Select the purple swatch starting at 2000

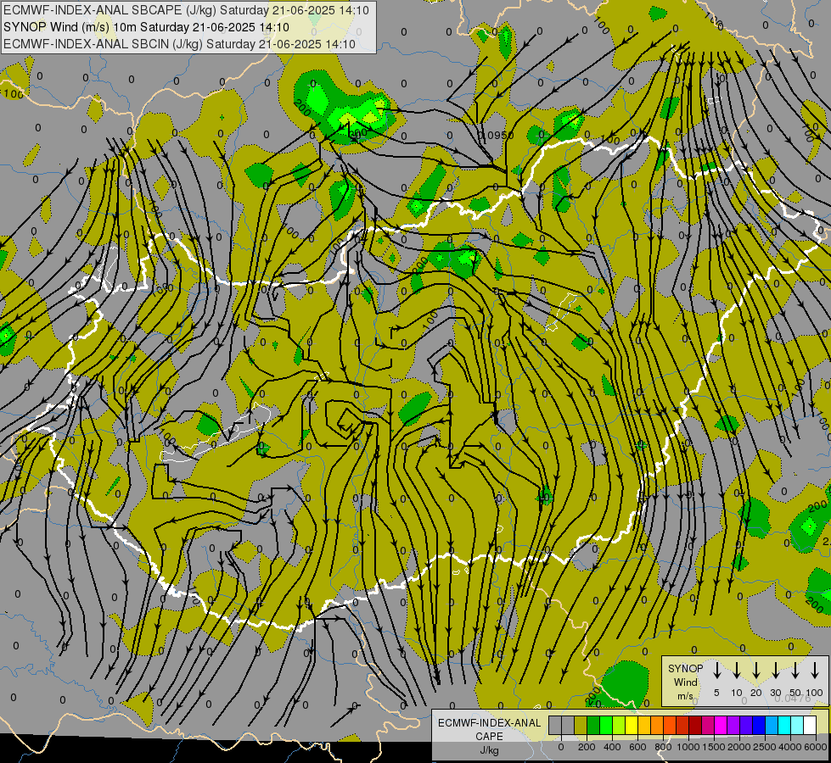(746, 725)
